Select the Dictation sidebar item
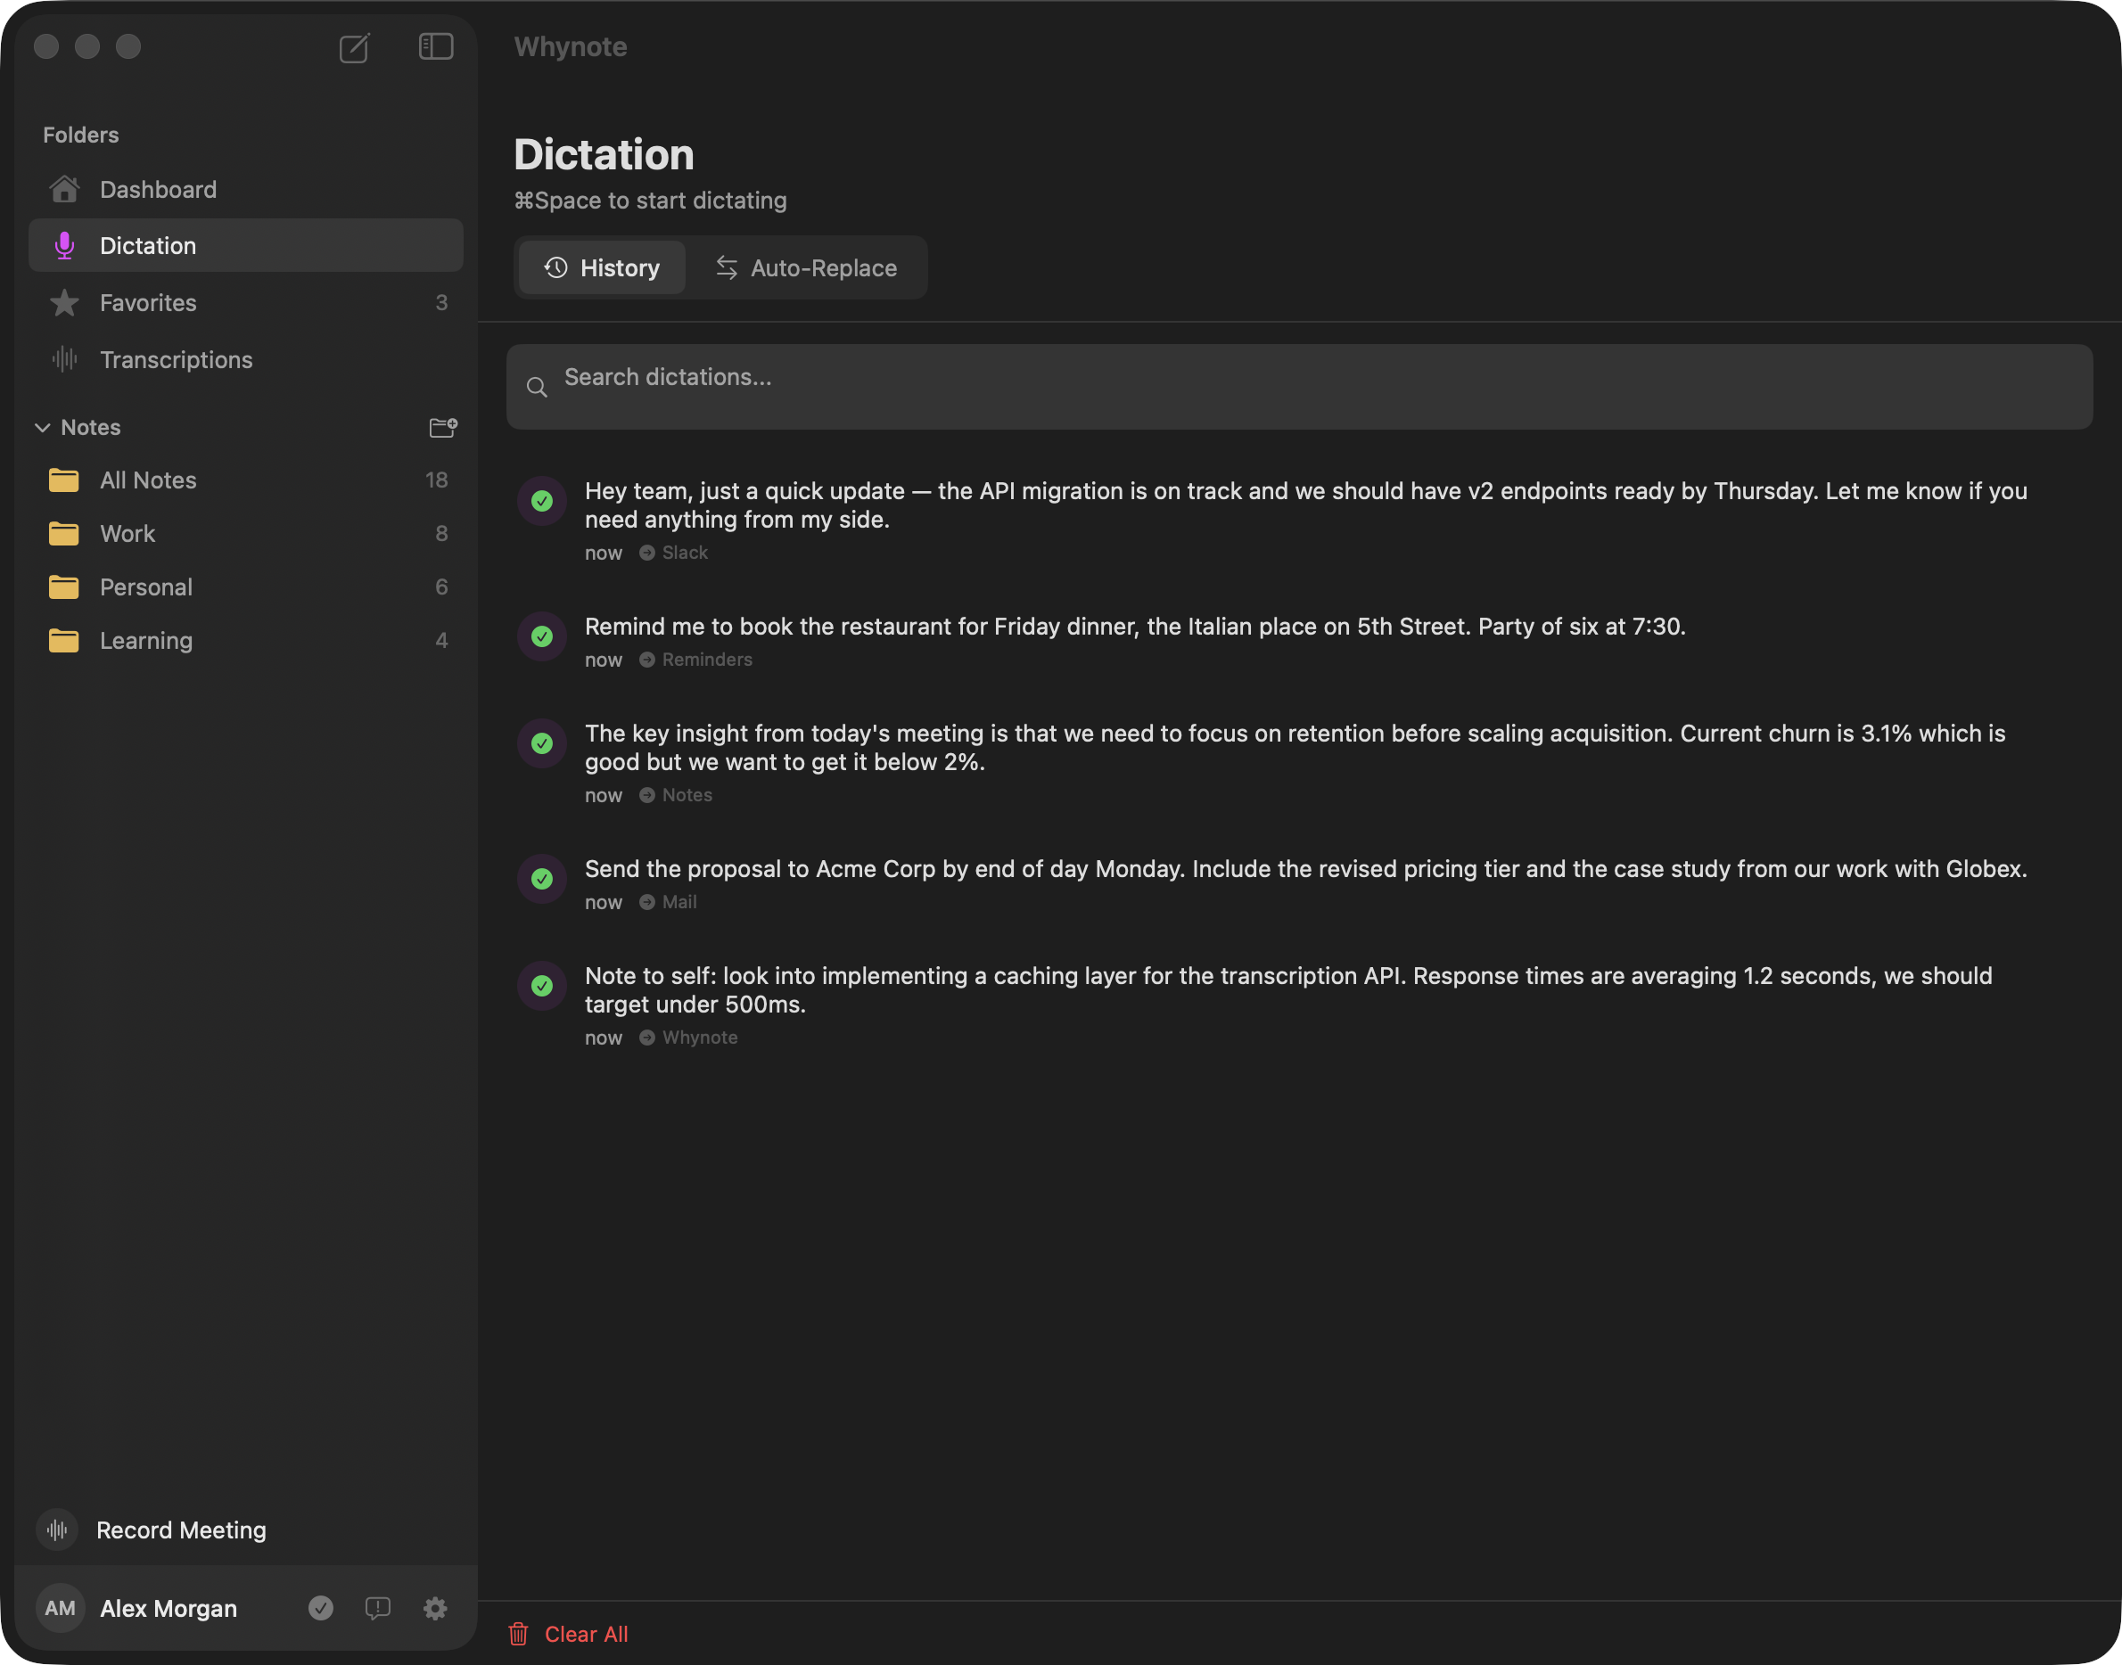Image resolution: width=2122 pixels, height=1665 pixels. pyautogui.click(x=246, y=246)
